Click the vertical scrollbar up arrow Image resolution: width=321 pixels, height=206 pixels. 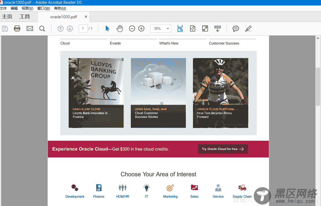(x=318, y=38)
